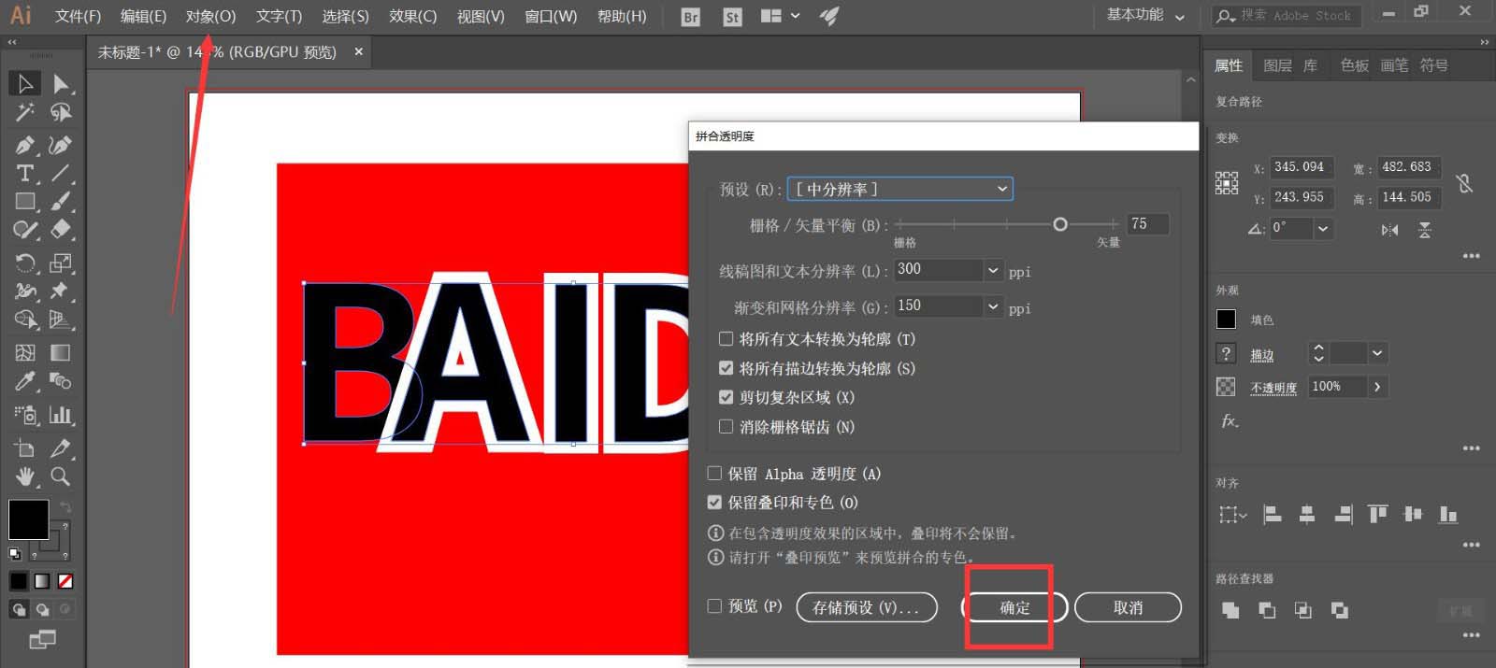This screenshot has width=1496, height=668.
Task: Select the Line Segment tool
Action: [61, 173]
